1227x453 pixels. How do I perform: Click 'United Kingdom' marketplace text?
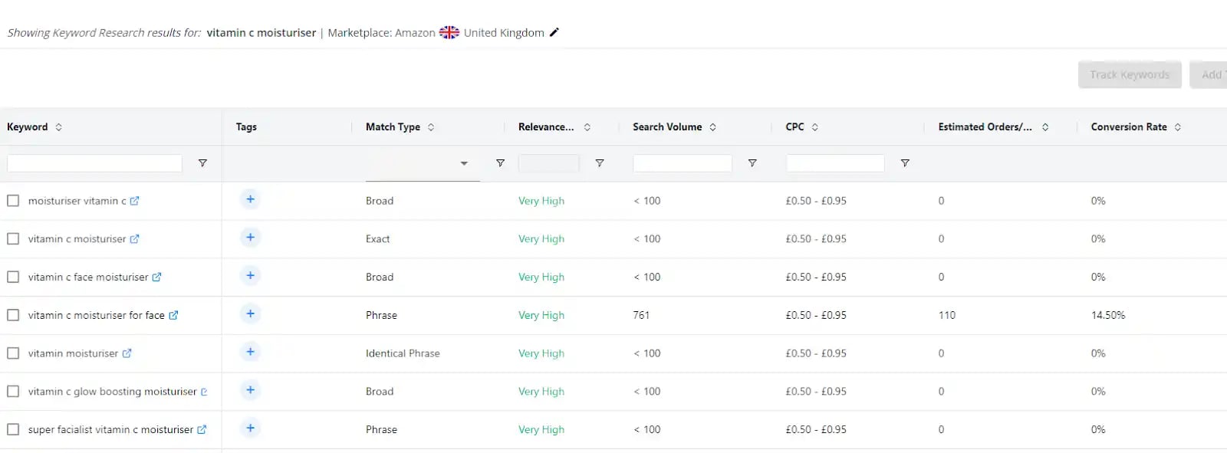coord(504,32)
